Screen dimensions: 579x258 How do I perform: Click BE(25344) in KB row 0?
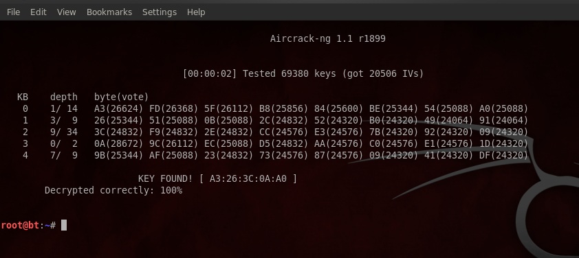click(394, 108)
